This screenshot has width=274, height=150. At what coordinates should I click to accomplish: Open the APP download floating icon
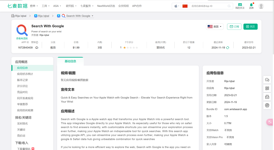coord(267,105)
